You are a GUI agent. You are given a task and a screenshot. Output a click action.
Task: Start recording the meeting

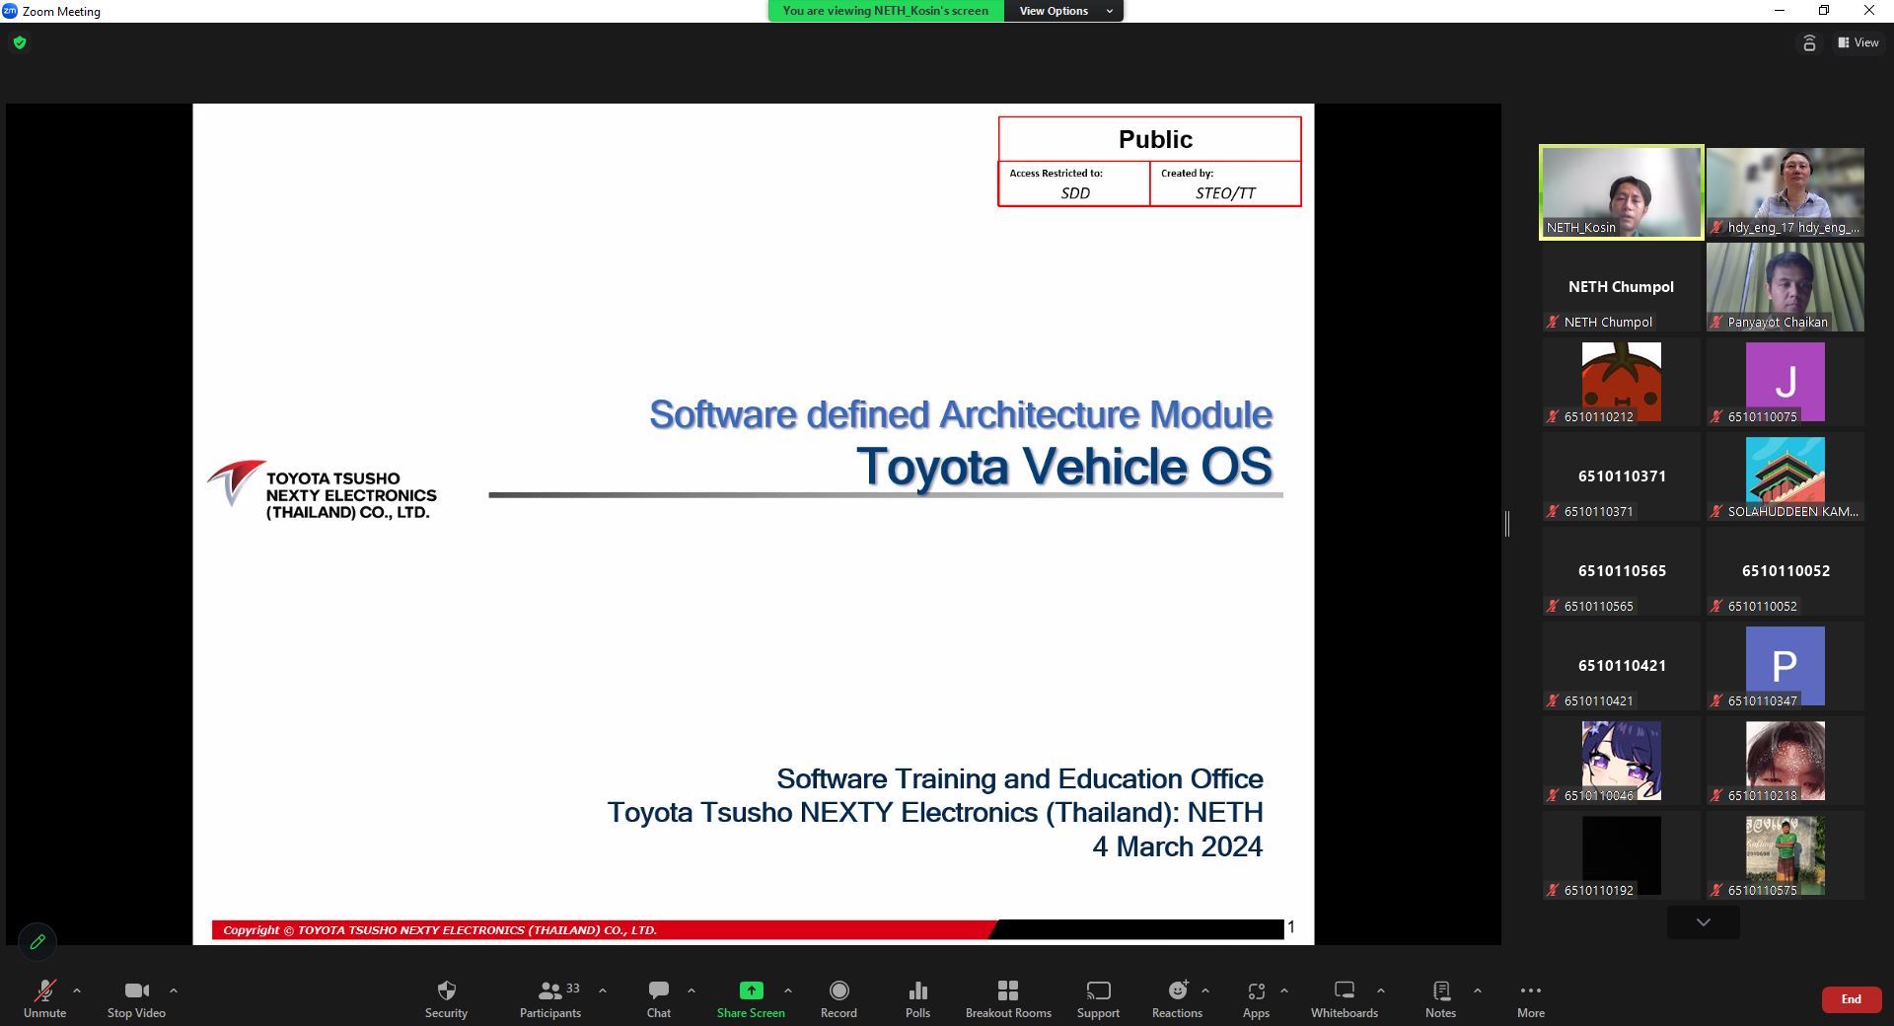coord(838,990)
